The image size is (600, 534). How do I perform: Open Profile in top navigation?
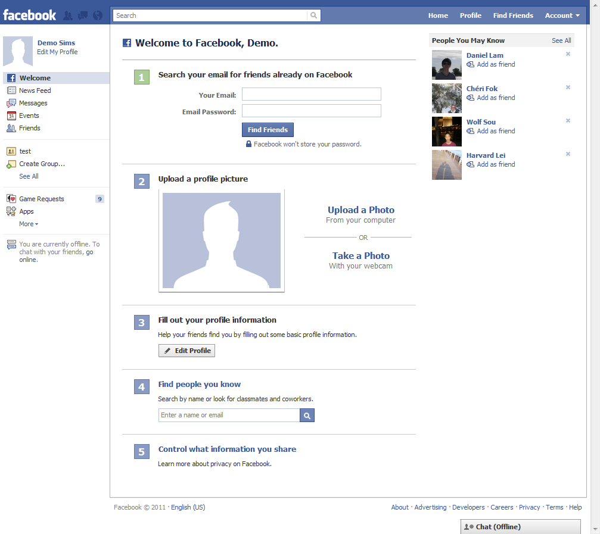click(471, 15)
